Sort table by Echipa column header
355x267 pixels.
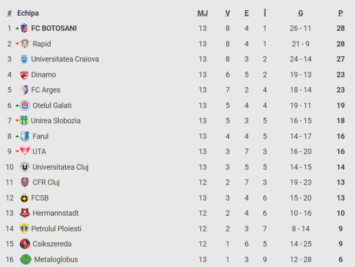point(28,13)
